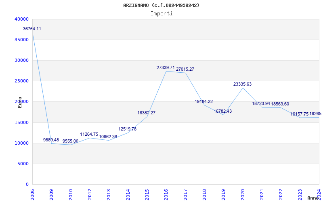The height and width of the screenshot is (202, 323).
Task: Click the y-axis value 10000
Action: 22,143
